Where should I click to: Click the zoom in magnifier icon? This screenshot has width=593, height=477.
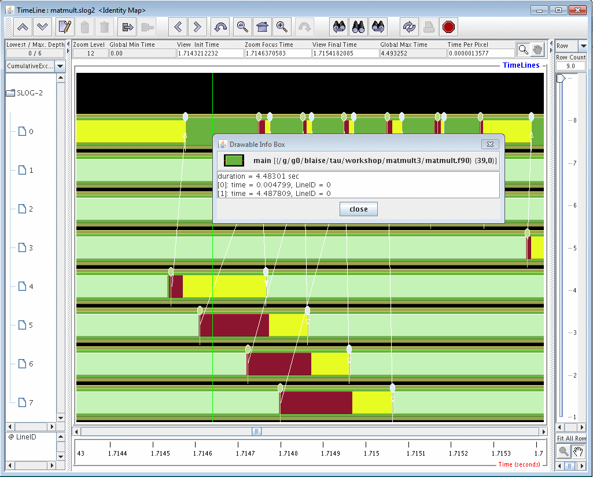point(282,27)
